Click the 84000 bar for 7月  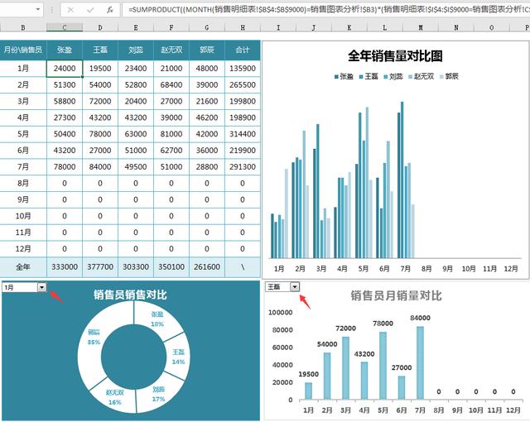click(420, 363)
